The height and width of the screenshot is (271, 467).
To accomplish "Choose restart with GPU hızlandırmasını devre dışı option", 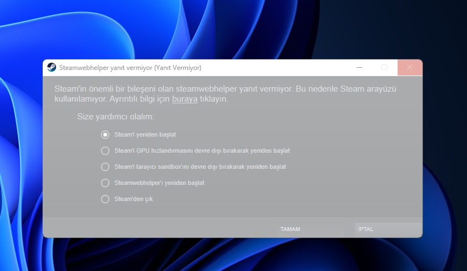I will click(x=105, y=150).
